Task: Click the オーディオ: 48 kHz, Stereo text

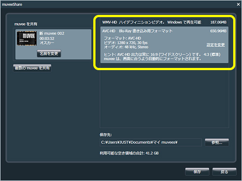Action: coord(126,47)
